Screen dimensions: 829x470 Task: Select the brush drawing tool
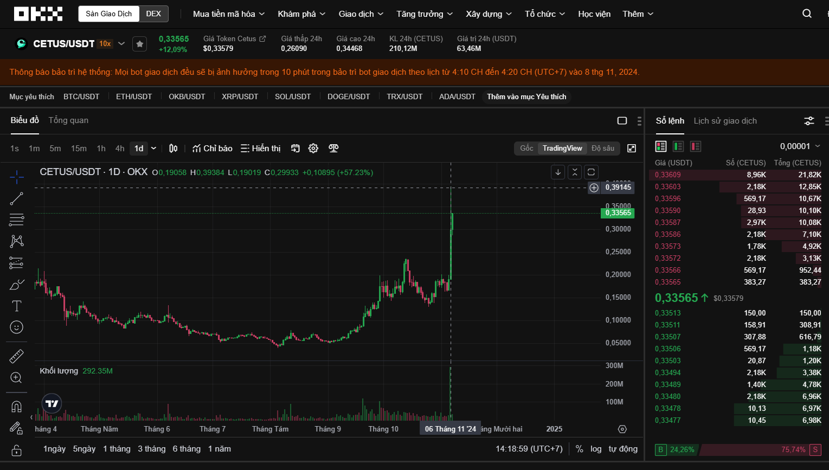coord(17,284)
